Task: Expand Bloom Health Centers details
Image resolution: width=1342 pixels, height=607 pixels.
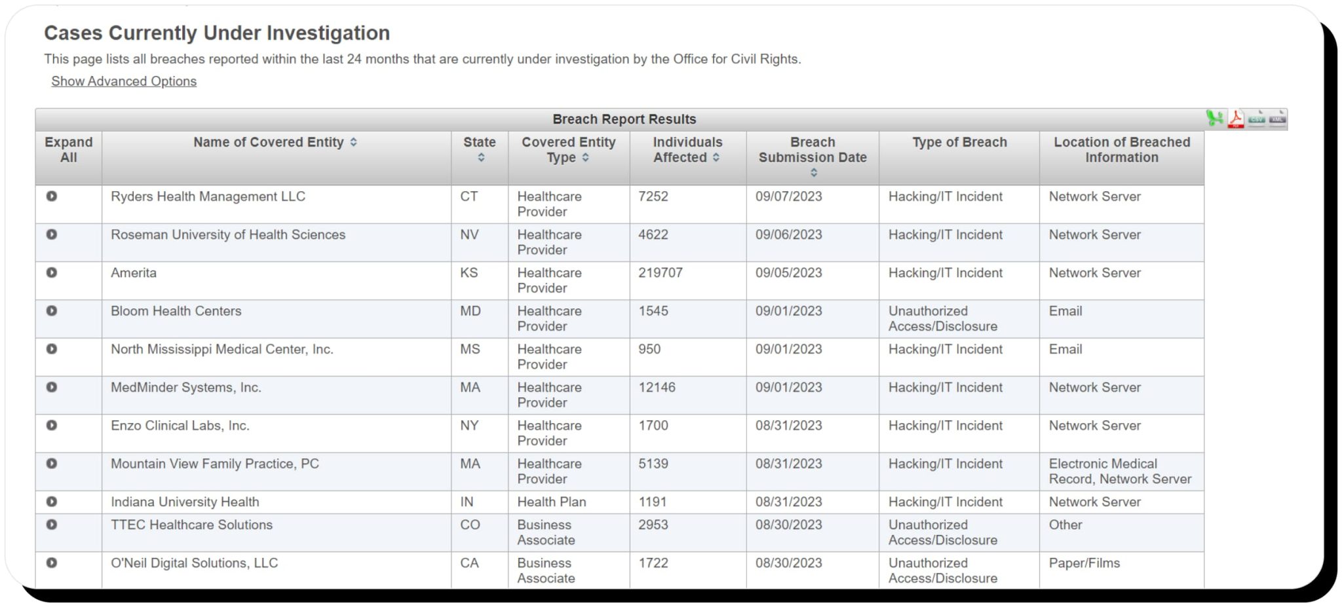Action: (52, 311)
